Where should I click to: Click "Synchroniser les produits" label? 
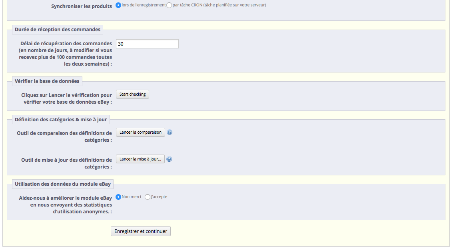[82, 6]
